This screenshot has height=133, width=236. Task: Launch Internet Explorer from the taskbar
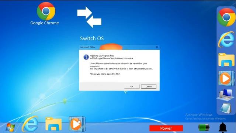pos(30,124)
